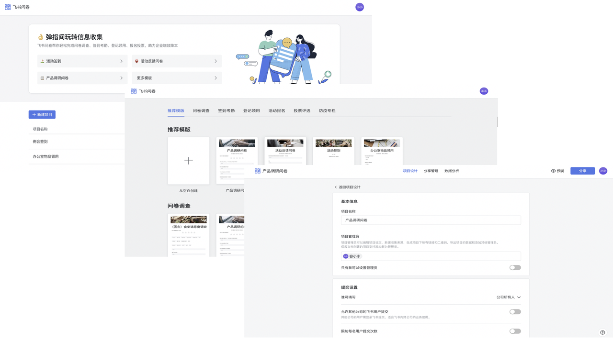Switch to the 签到考勤 tab
Image resolution: width=613 pixels, height=341 pixels.
tap(226, 111)
